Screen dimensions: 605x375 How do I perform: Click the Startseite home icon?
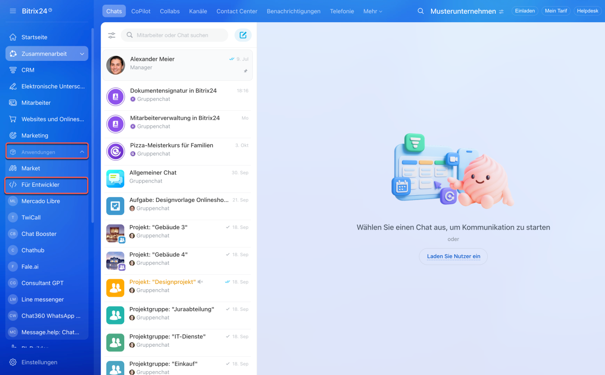[x=13, y=37]
